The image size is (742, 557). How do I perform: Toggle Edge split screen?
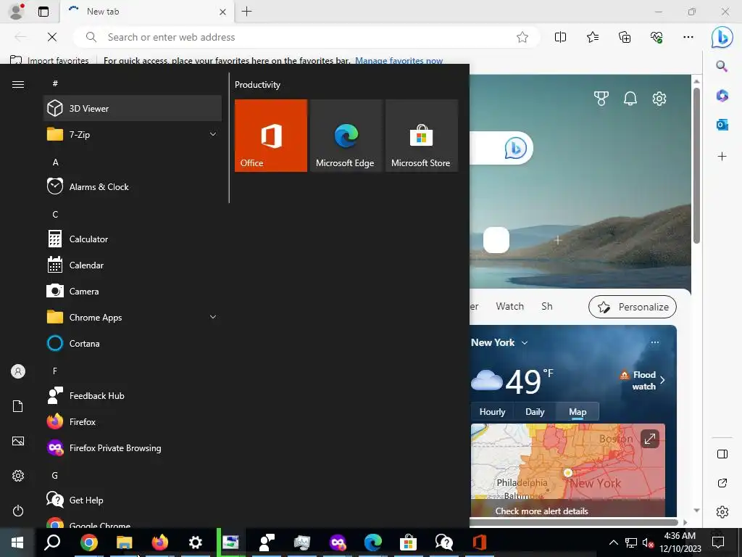click(x=560, y=37)
